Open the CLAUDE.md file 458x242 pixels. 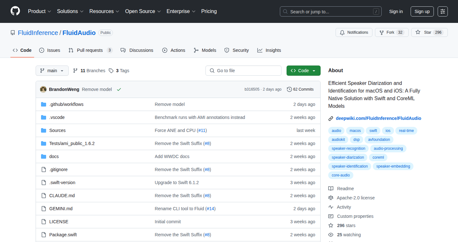coord(62,196)
